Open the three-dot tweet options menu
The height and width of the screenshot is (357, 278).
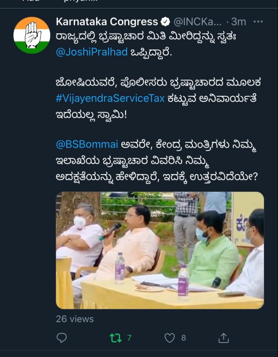258,22
